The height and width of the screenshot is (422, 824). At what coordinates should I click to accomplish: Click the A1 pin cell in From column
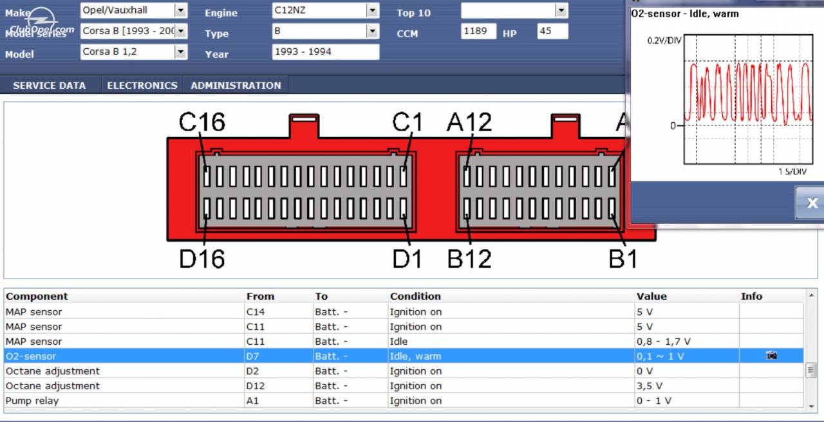point(279,400)
